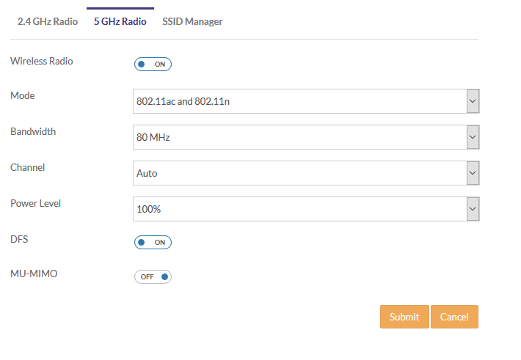Disable the DFS toggle switch

pyautogui.click(x=153, y=242)
